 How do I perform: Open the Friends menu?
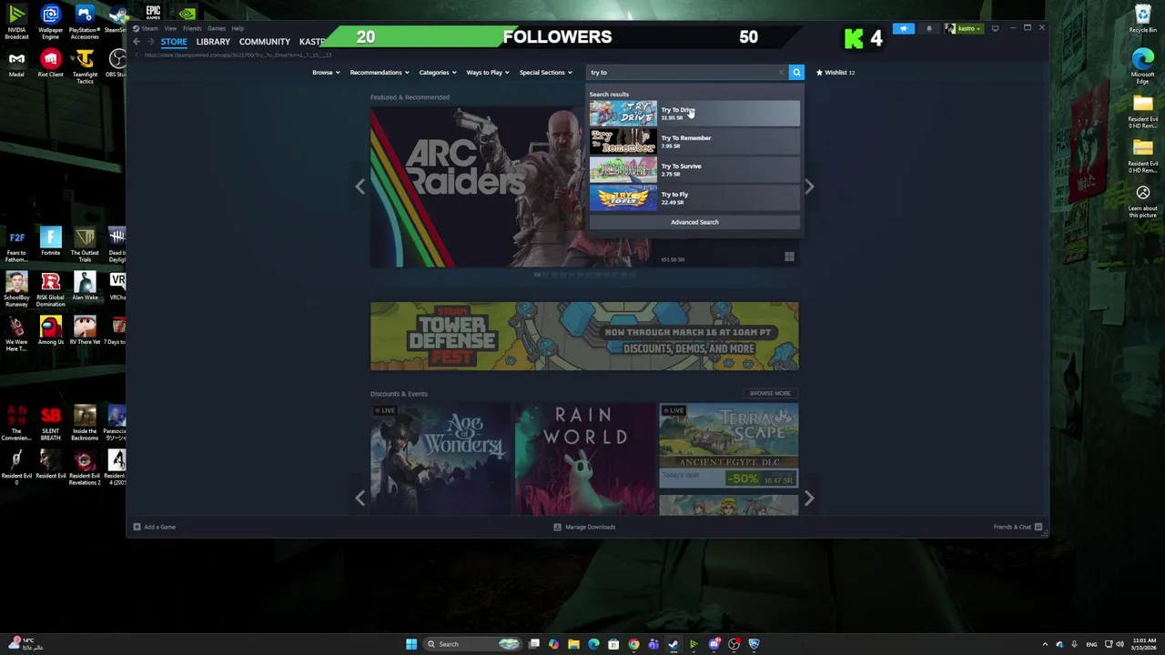192,28
